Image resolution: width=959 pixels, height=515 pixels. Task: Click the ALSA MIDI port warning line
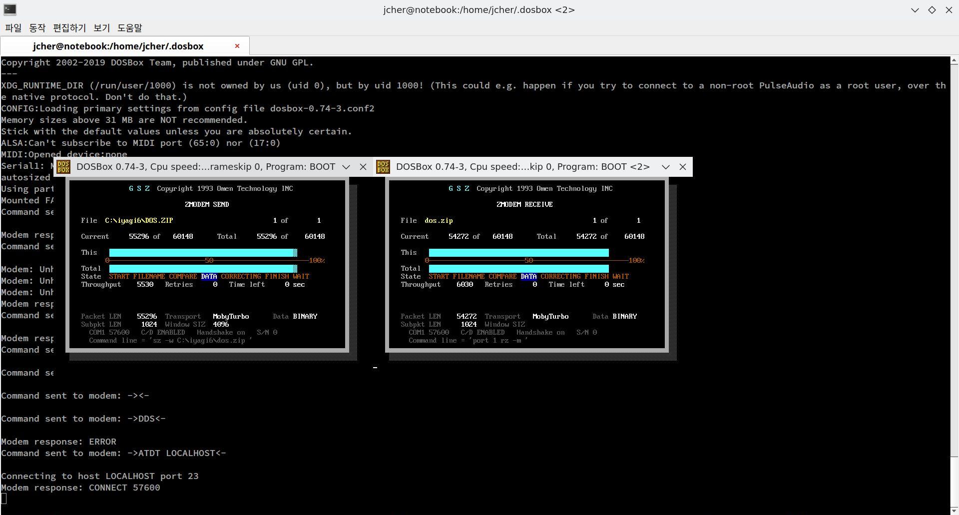140,143
